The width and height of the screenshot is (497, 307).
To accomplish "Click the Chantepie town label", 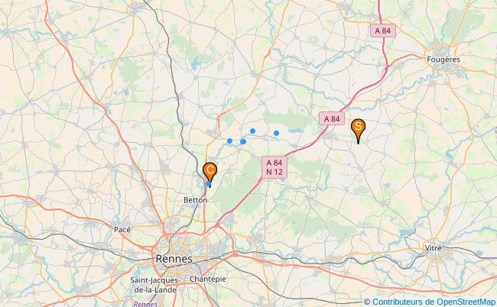I will (x=208, y=280).
